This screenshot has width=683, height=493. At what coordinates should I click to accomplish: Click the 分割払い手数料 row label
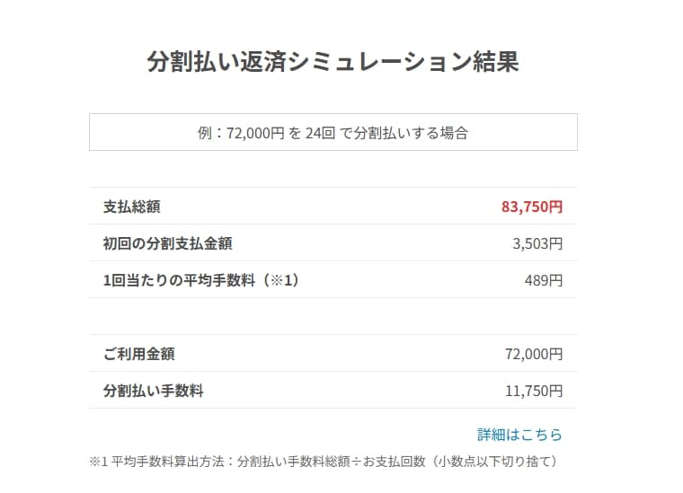(154, 391)
